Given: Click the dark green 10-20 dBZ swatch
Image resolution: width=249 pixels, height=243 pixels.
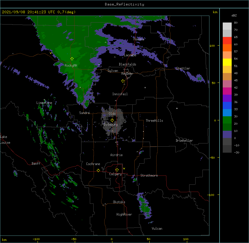Looking at the screenshot, I should (227, 127).
